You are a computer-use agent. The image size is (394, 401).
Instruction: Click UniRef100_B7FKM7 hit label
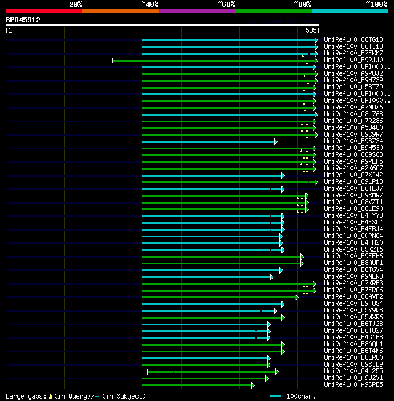tap(353, 53)
